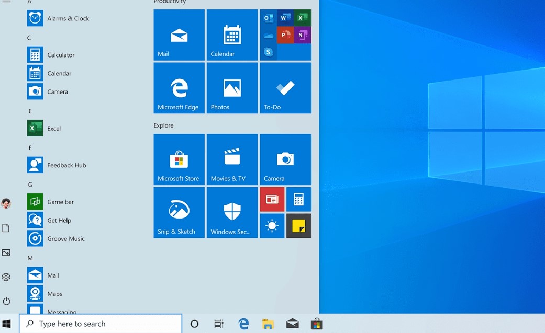Open the Movies & TV tile
Viewport: 545px width, 333px height.
232,159
